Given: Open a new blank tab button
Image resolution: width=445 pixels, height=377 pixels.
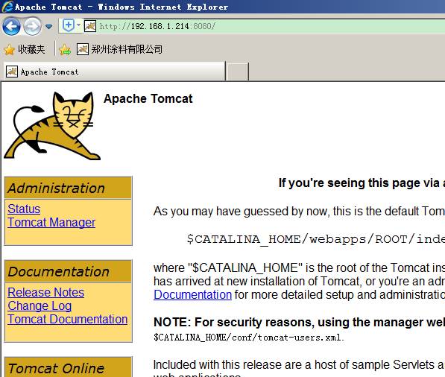Looking at the screenshot, I should tap(238, 72).
